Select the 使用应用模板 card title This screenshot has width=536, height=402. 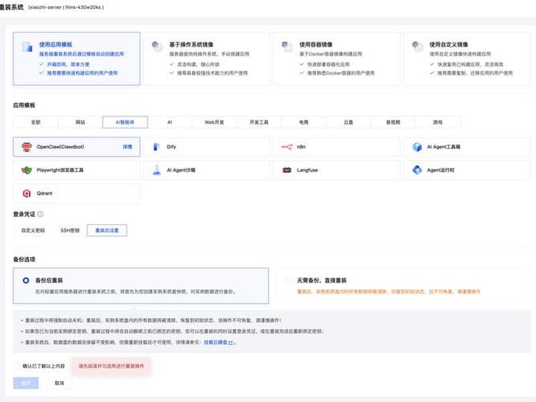[x=56, y=44]
